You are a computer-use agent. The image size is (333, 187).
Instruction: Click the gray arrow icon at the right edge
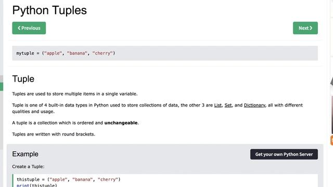coord(331,82)
